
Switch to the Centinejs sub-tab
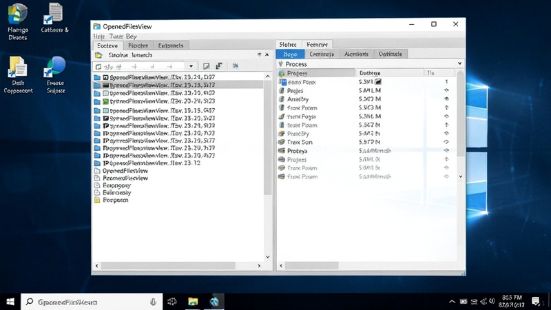pos(322,54)
